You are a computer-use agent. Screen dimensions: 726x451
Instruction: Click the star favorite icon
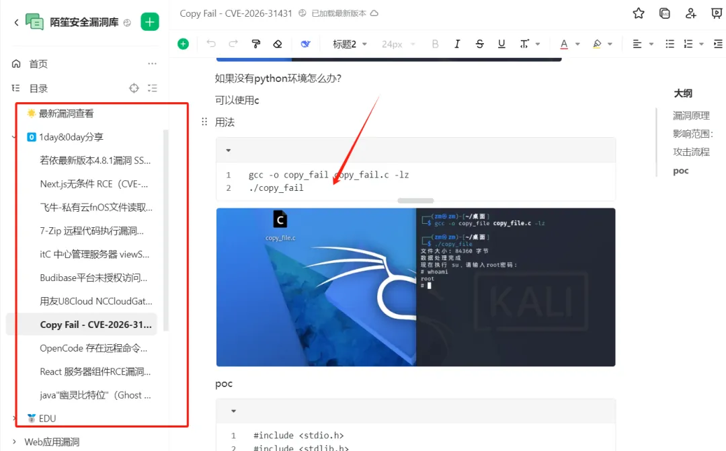[x=639, y=13]
